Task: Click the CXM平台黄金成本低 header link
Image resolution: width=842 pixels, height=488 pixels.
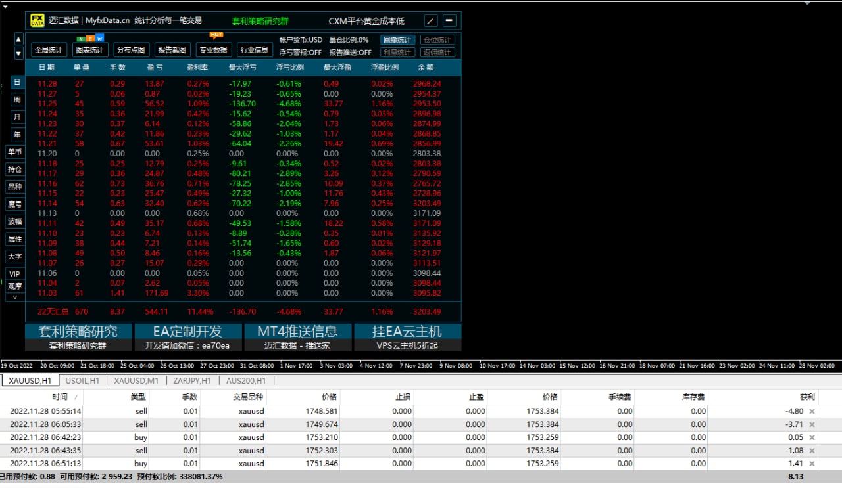Action: [366, 22]
